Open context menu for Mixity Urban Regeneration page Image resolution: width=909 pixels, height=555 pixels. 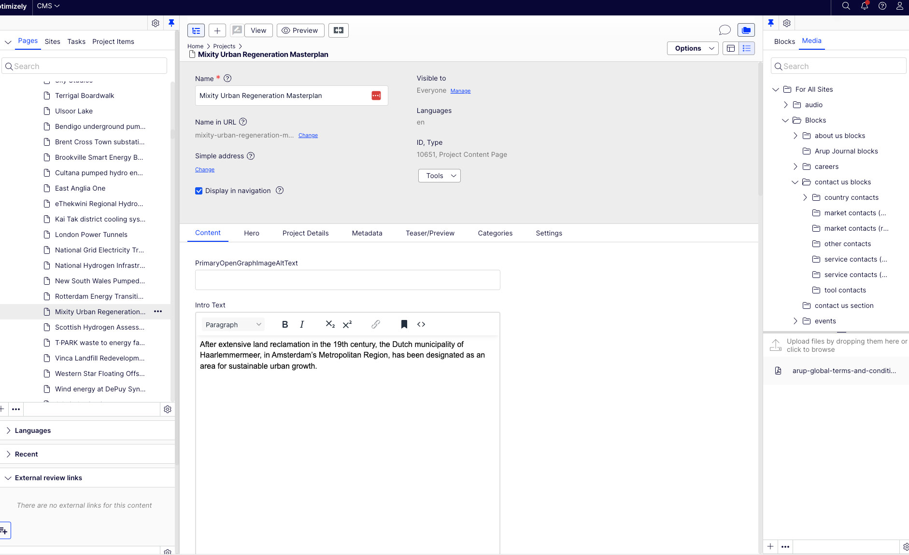[x=158, y=312]
